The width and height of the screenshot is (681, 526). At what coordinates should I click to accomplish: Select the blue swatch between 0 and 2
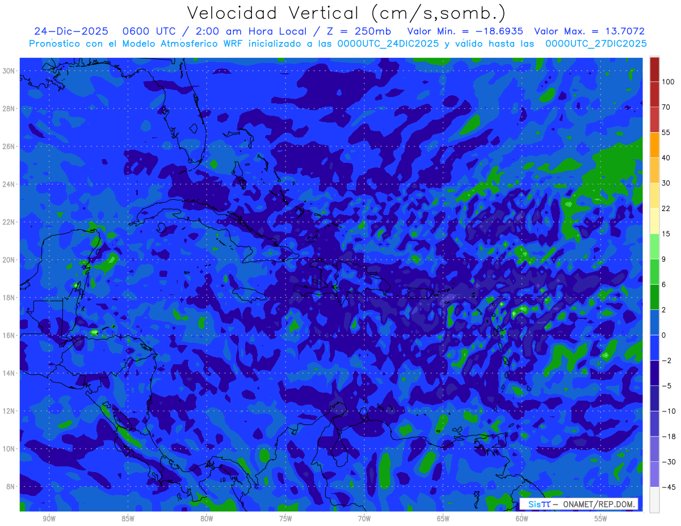pyautogui.click(x=654, y=322)
